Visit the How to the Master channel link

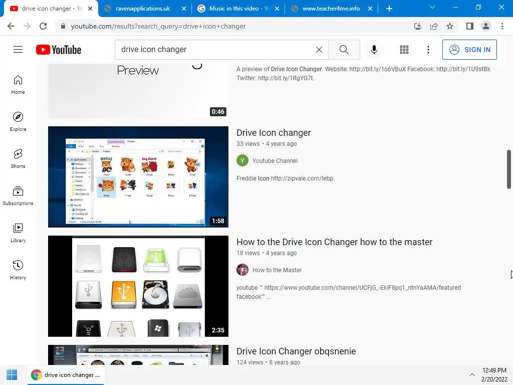277,270
